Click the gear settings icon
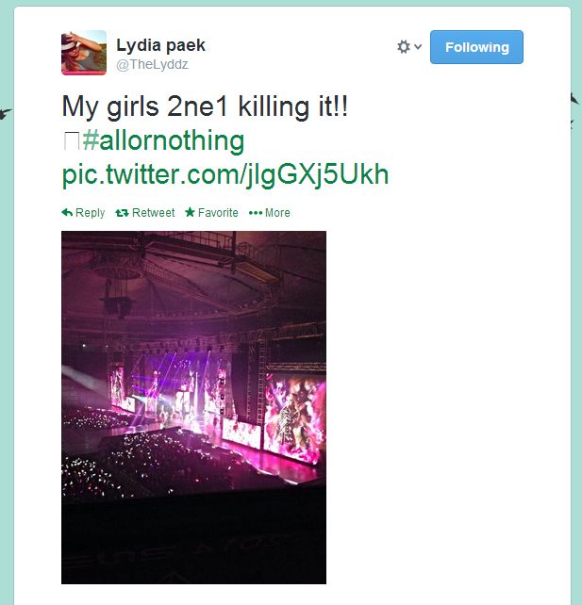Screen dimensions: 582x605 [404, 47]
